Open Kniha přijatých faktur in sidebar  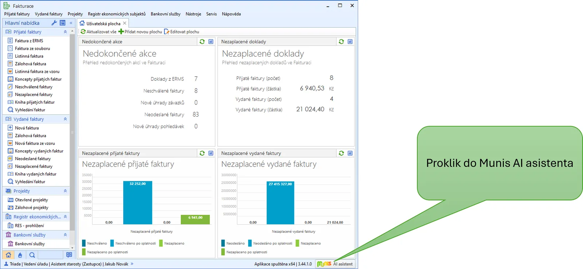click(35, 102)
